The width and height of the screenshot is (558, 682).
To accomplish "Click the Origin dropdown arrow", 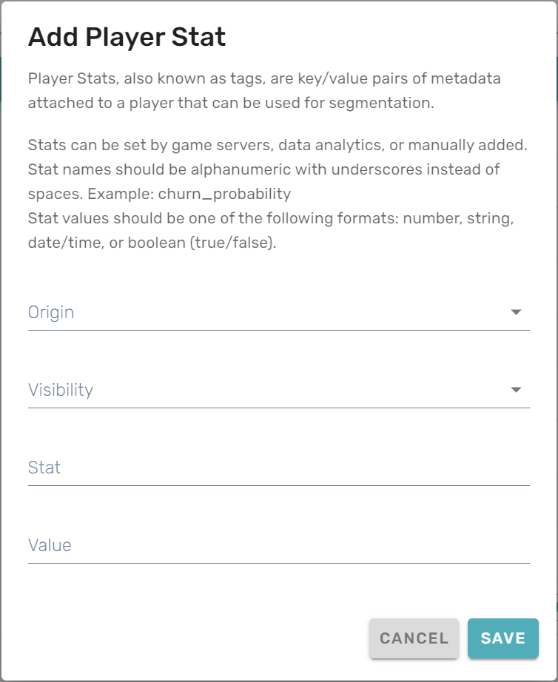I will point(516,312).
